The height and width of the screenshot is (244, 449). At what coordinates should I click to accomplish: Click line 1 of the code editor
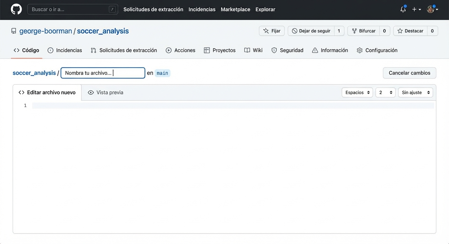(x=233, y=105)
